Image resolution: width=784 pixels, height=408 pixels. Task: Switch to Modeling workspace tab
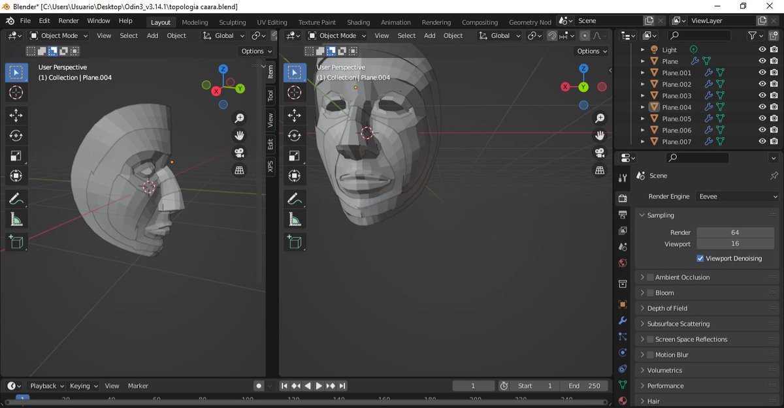pos(195,22)
